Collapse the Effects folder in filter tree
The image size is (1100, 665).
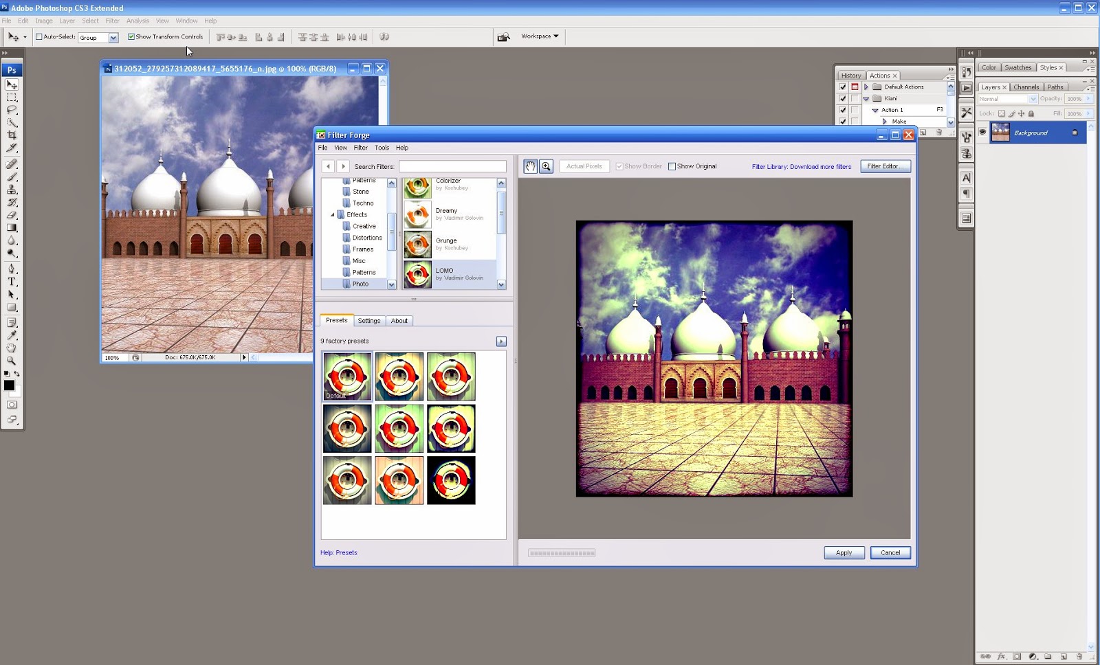(333, 214)
